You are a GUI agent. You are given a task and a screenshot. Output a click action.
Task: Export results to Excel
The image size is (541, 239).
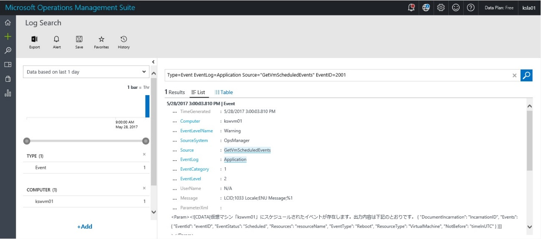tap(35, 42)
